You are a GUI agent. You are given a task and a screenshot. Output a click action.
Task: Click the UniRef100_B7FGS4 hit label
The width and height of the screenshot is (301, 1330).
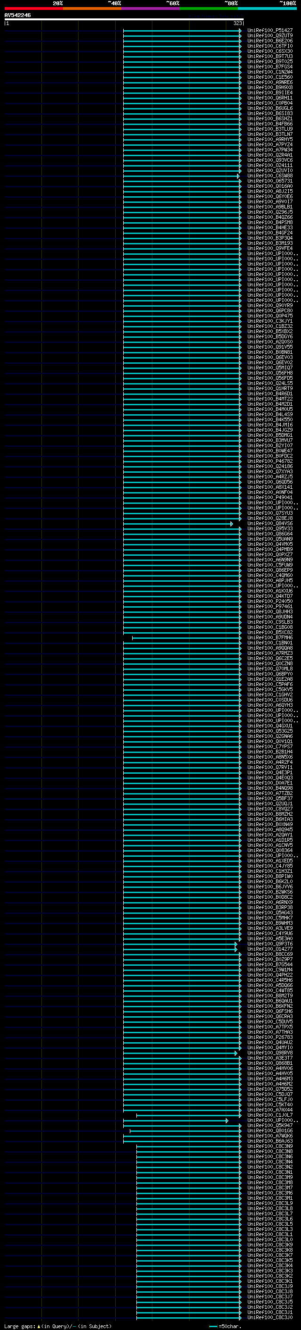click(269, 67)
